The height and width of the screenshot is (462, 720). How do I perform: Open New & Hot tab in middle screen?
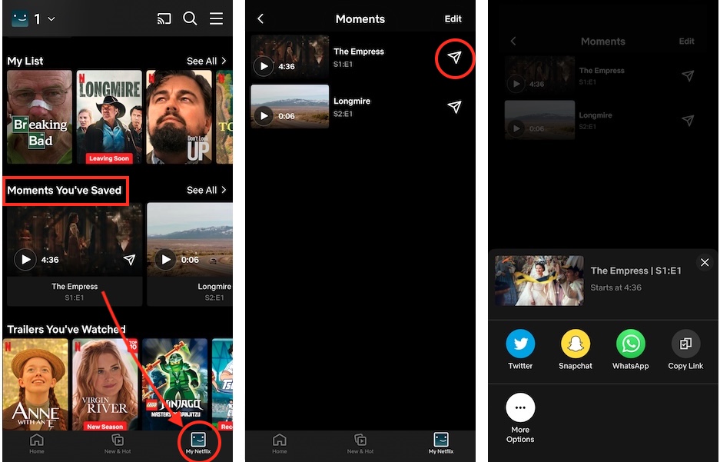(x=360, y=444)
